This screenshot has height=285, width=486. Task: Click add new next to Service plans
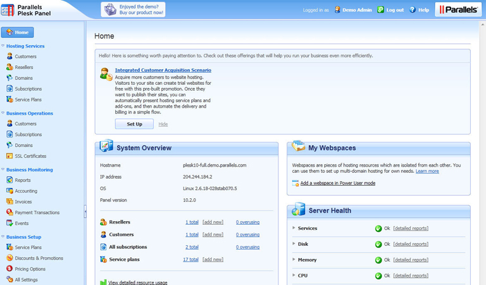tap(213, 259)
